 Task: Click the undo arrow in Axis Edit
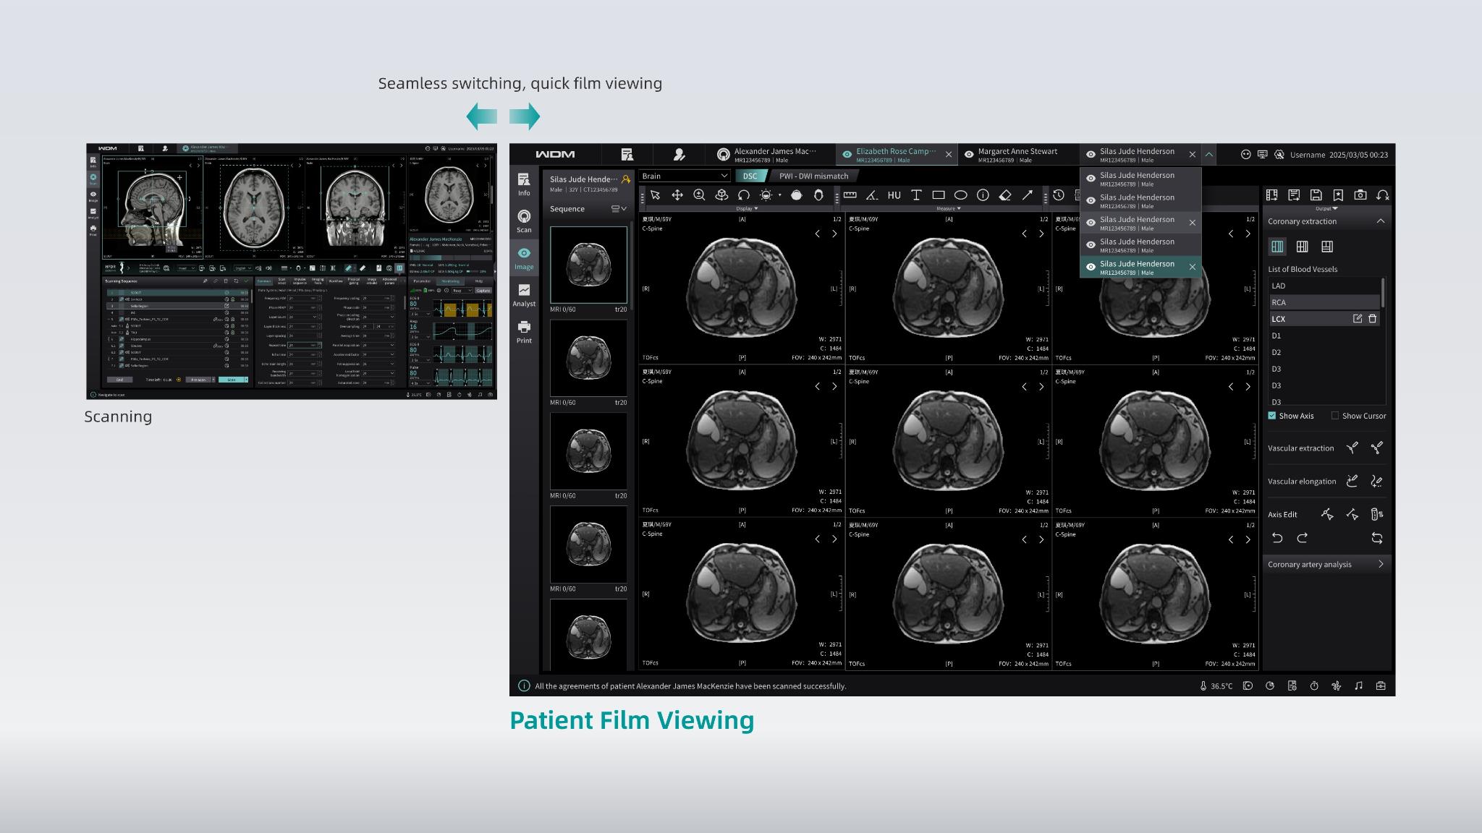(1277, 538)
